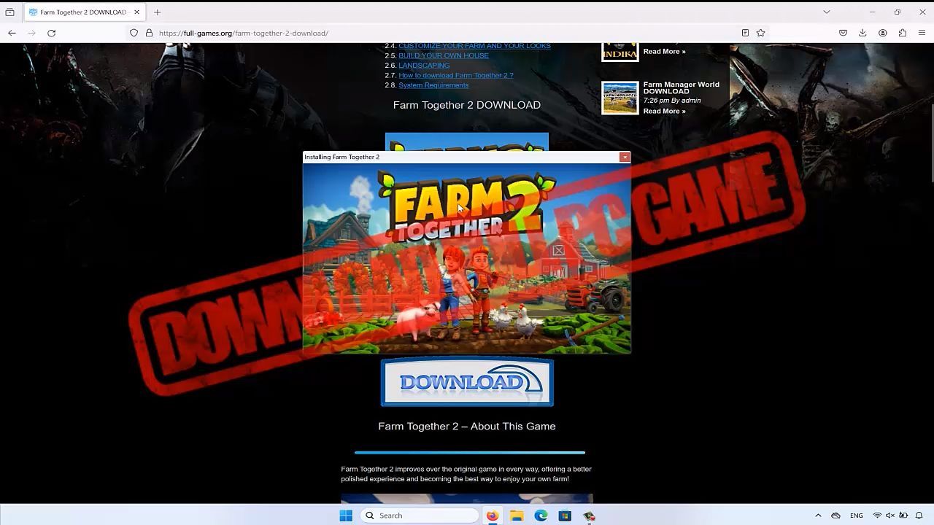
Task: Open the Firefox tab overview icon
Action: [9, 12]
